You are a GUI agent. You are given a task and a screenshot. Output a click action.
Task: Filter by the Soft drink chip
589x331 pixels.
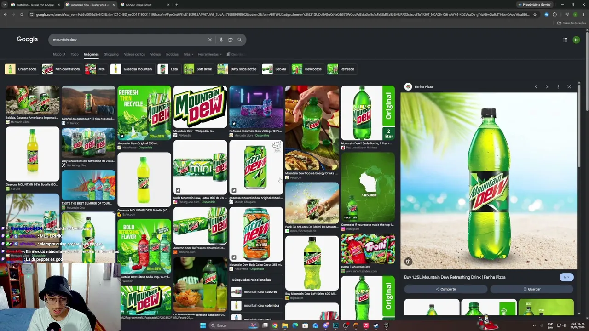click(198, 69)
